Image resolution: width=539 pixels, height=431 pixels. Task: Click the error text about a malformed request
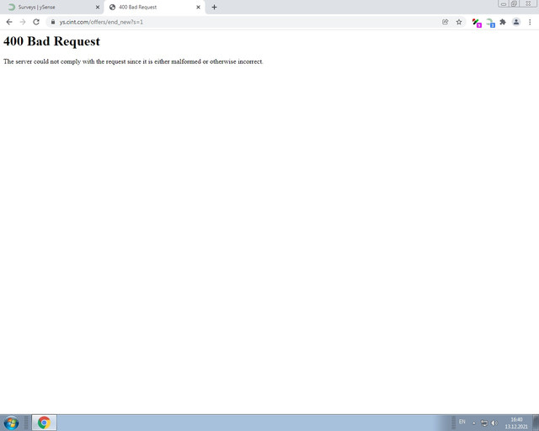coord(133,61)
